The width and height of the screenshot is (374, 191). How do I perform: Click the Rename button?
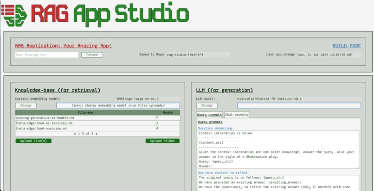coord(92,55)
